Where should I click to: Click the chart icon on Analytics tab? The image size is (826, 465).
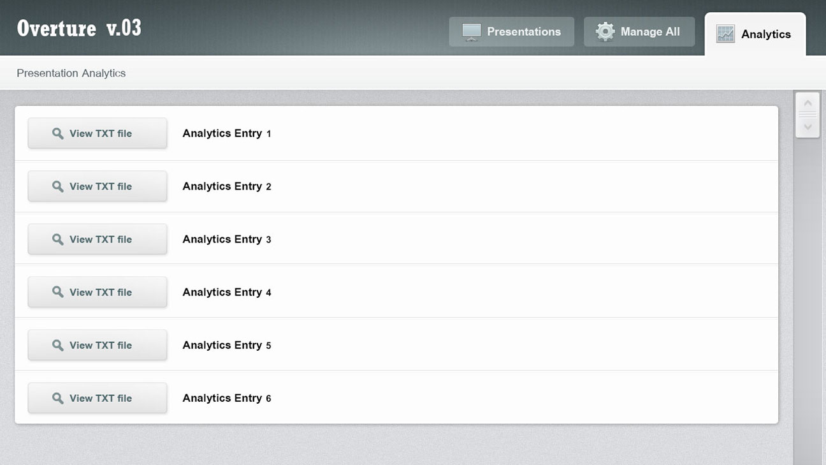pos(725,34)
